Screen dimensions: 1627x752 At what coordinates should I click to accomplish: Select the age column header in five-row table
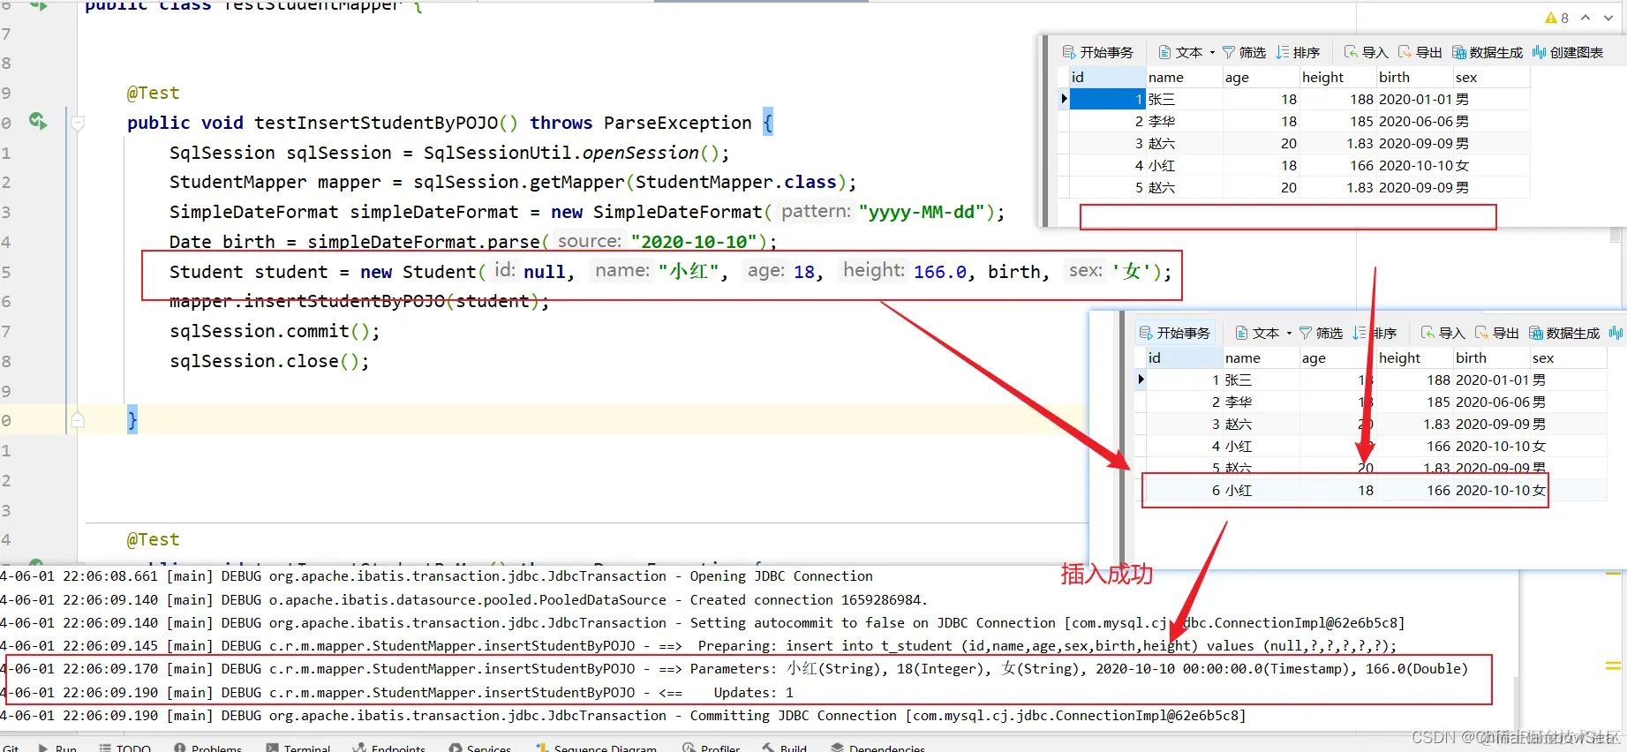tap(1261, 77)
